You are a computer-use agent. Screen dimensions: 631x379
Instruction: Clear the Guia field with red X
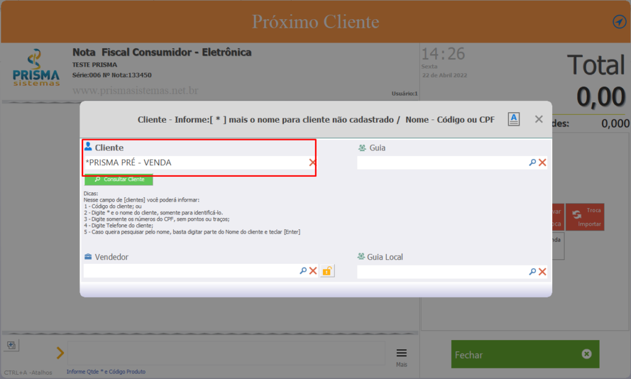542,163
